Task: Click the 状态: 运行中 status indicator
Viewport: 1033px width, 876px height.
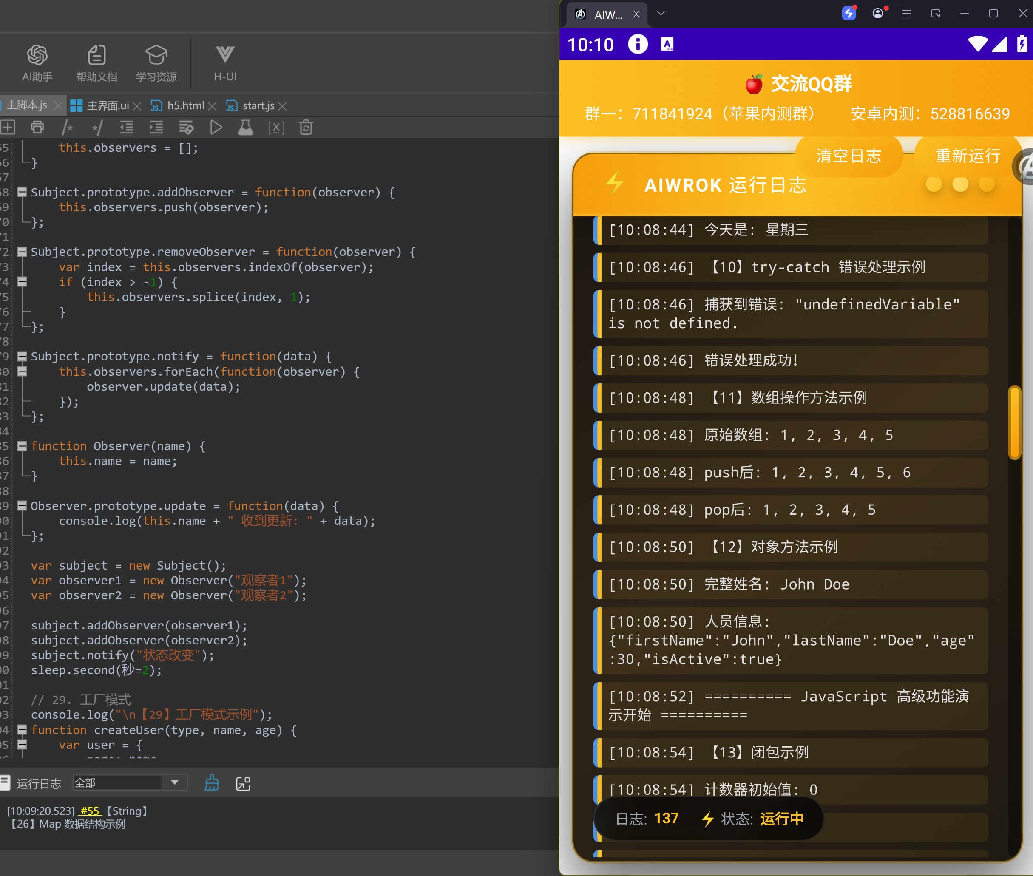Action: [753, 819]
